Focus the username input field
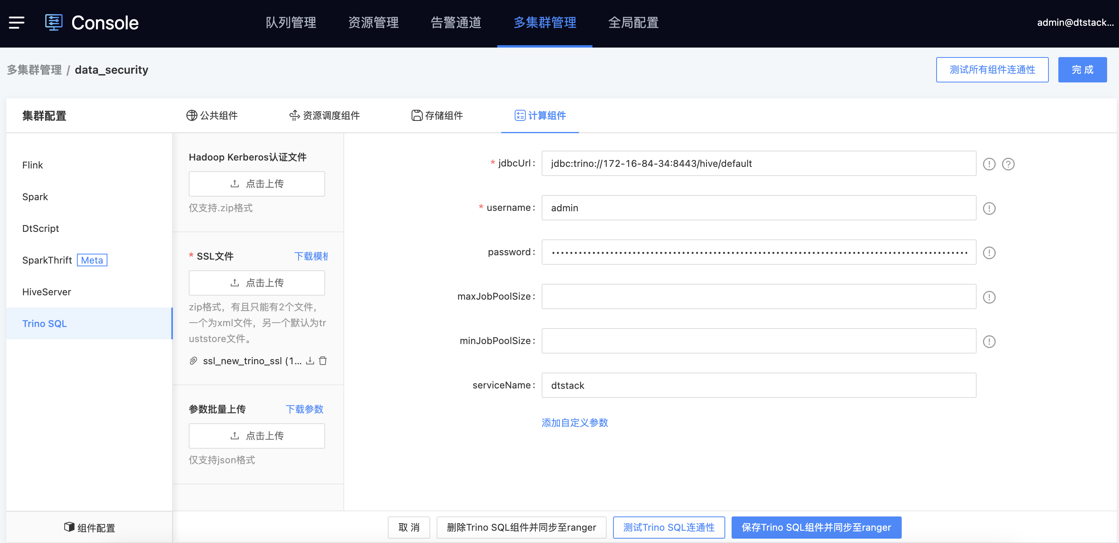This screenshot has height=543, width=1119. [759, 207]
